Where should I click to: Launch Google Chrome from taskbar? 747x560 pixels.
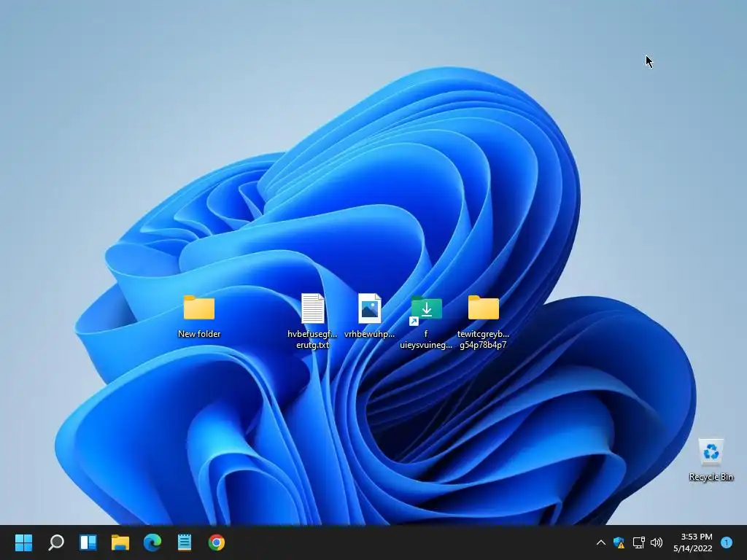(x=216, y=542)
